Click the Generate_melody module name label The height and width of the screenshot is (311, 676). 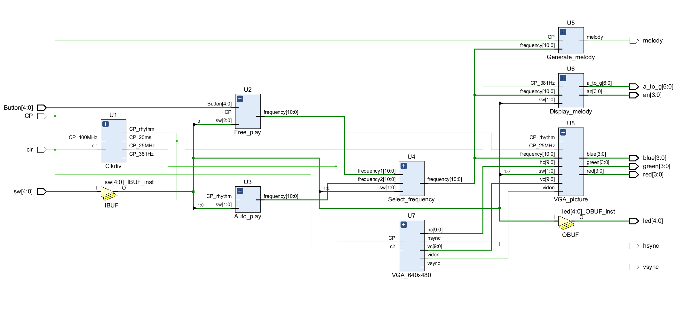click(x=571, y=57)
